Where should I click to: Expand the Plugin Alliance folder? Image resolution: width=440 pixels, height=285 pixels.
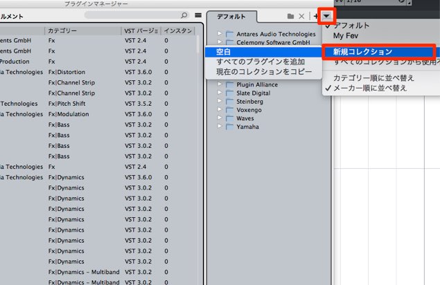tap(220, 84)
